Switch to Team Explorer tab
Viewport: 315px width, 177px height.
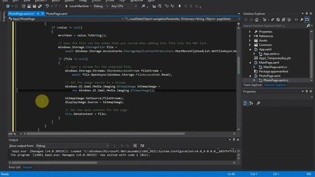[252, 85]
